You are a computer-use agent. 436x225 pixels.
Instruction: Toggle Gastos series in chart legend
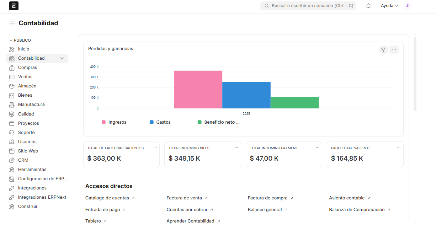point(160,122)
